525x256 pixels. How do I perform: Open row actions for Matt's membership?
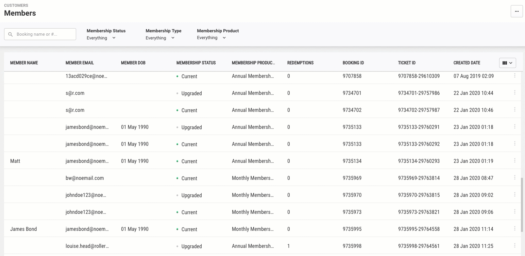[515, 160]
